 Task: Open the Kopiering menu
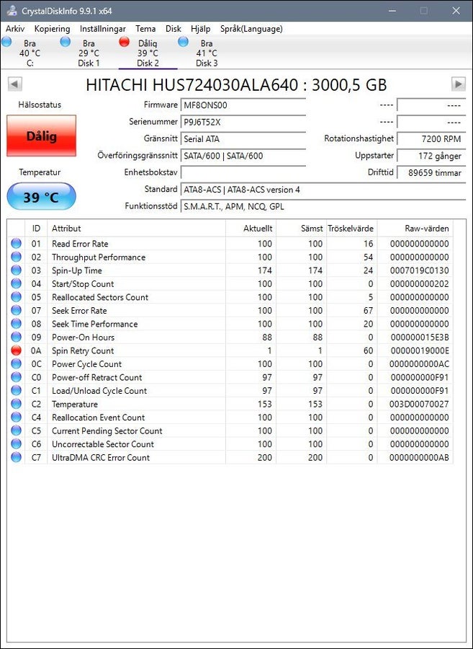(52, 29)
